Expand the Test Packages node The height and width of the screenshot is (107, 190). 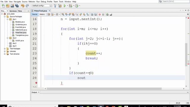pos(5,48)
